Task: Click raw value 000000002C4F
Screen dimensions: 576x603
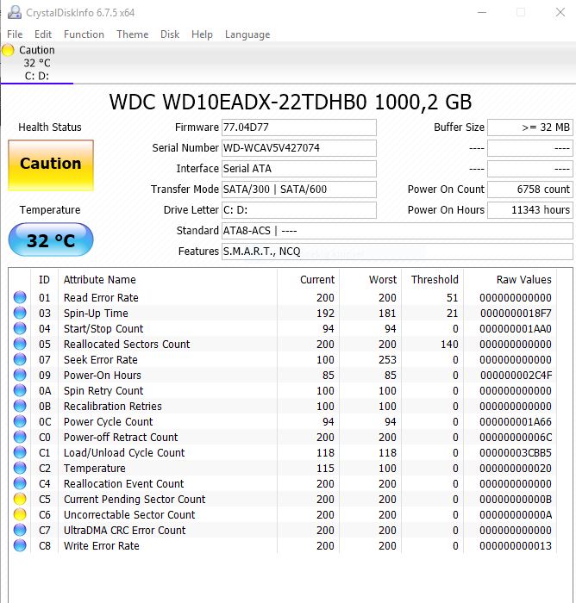Action: click(x=516, y=375)
